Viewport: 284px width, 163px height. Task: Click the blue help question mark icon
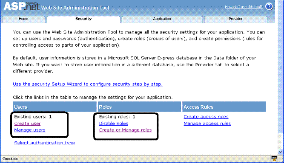point(269,6)
